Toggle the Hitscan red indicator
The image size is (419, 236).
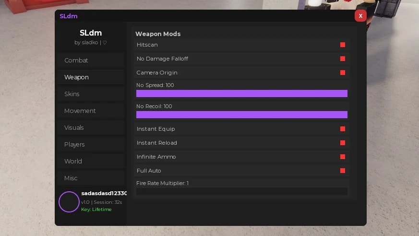343,45
